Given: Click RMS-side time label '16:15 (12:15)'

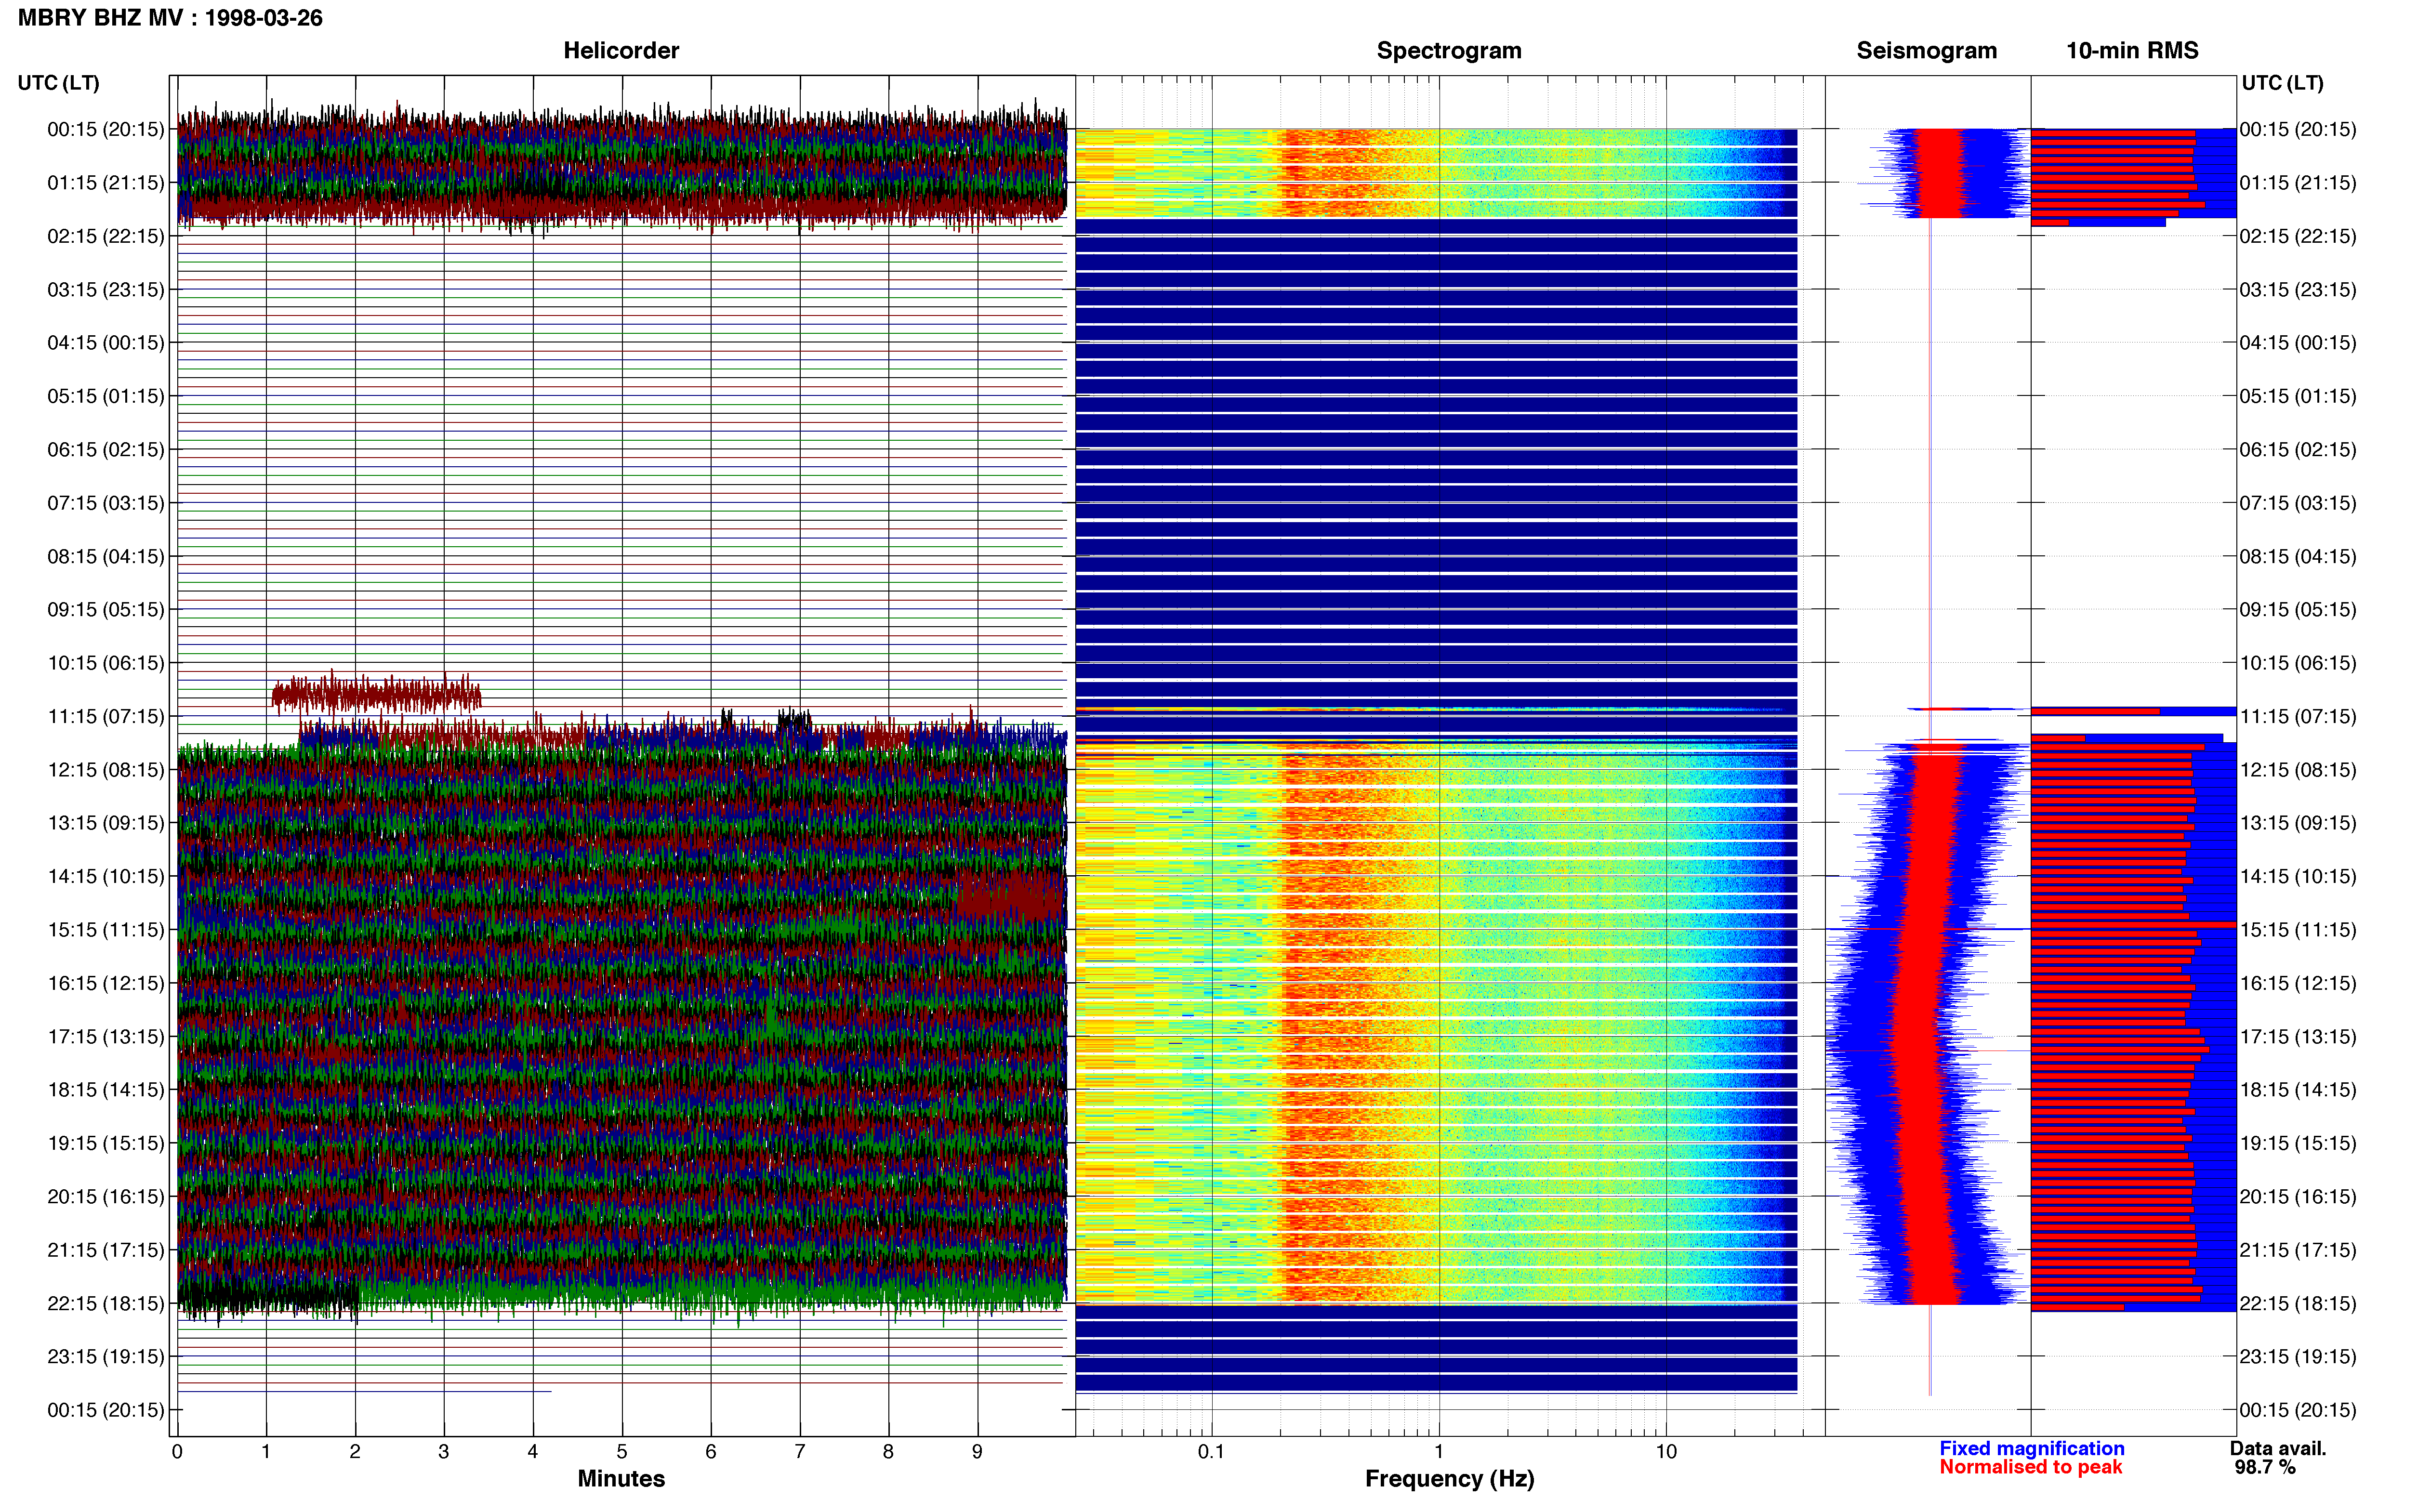Looking at the screenshot, I should [x=2298, y=983].
